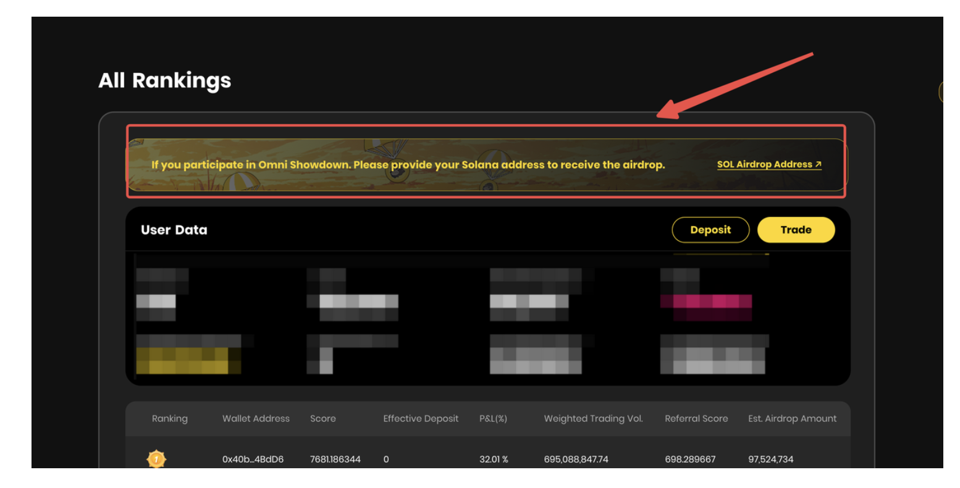Open the SOL Airdrop Address link
This screenshot has width=960, height=488.
point(769,164)
